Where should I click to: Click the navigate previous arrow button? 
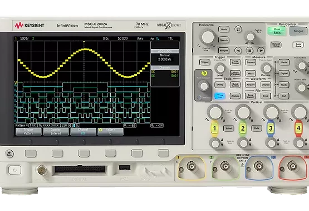(238, 51)
